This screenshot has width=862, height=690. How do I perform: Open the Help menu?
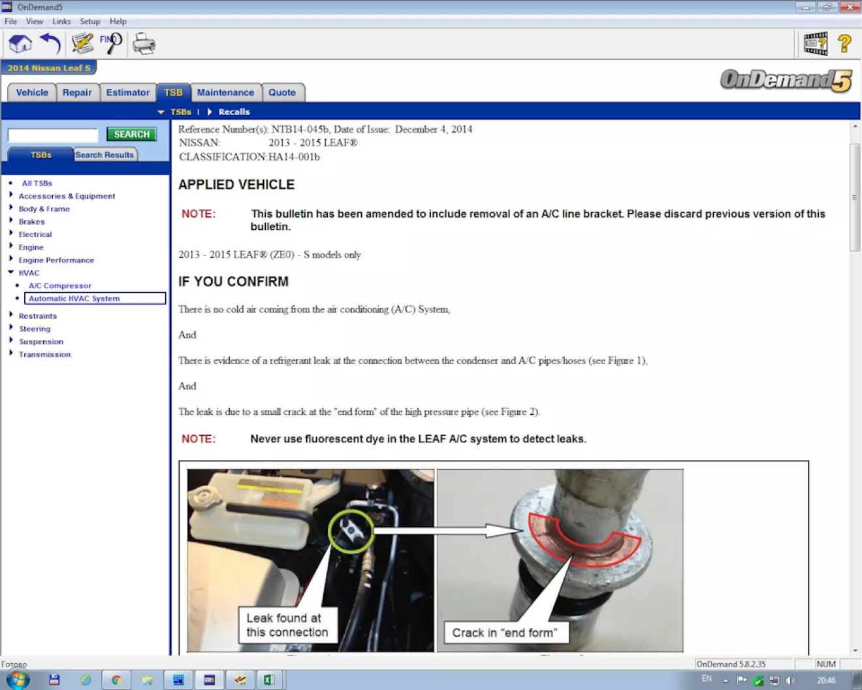click(118, 22)
